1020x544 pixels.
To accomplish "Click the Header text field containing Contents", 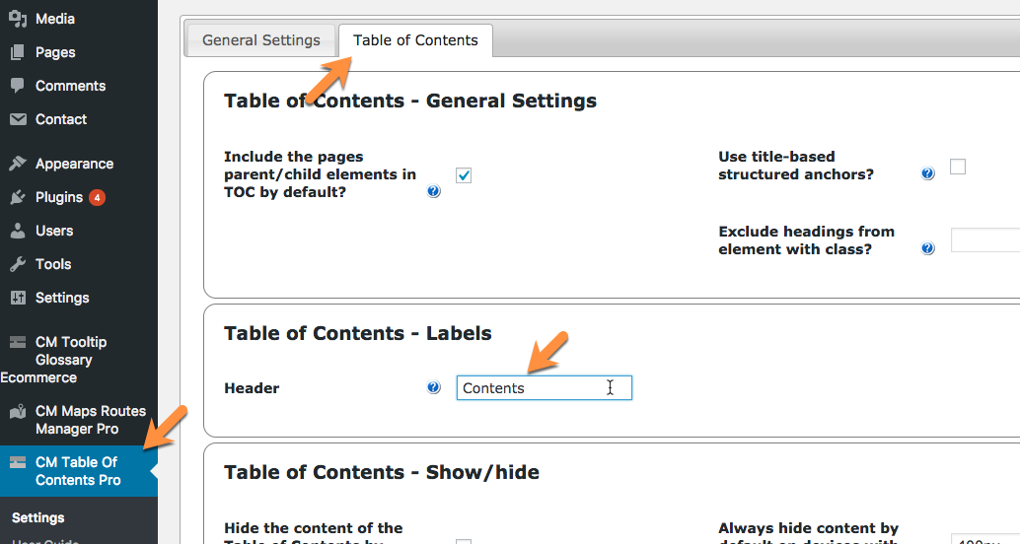I will (x=545, y=388).
